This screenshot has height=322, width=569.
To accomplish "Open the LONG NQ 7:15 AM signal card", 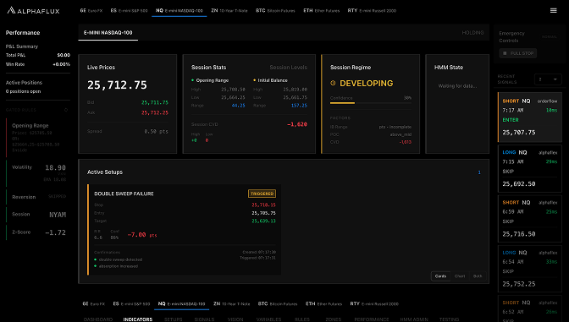I will [530, 168].
